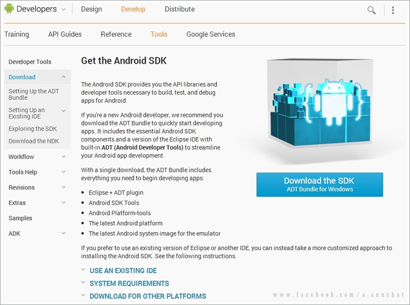
Task: Expand the Workflow sidebar section
Action: 64,157
